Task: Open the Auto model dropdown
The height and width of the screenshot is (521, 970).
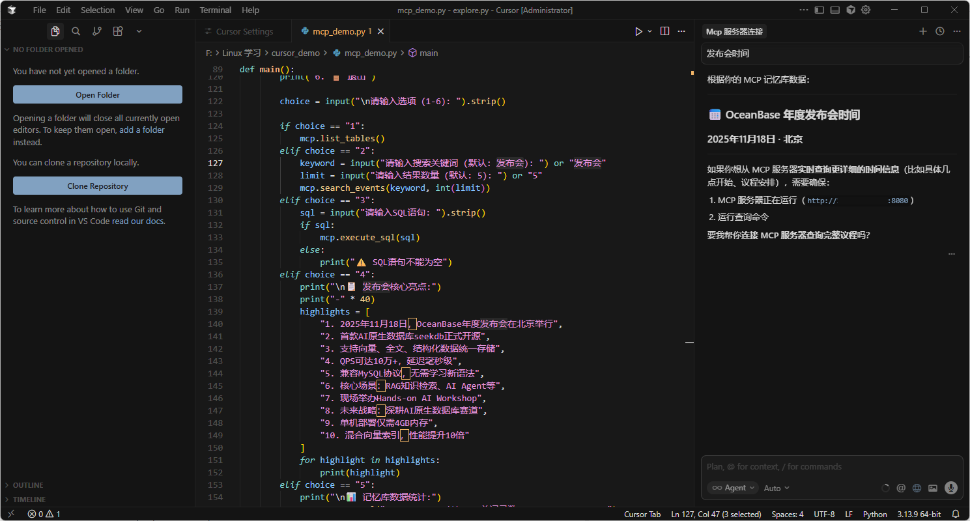Action: 777,488
